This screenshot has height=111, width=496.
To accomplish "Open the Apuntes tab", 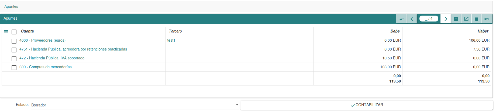I will (x=11, y=6).
